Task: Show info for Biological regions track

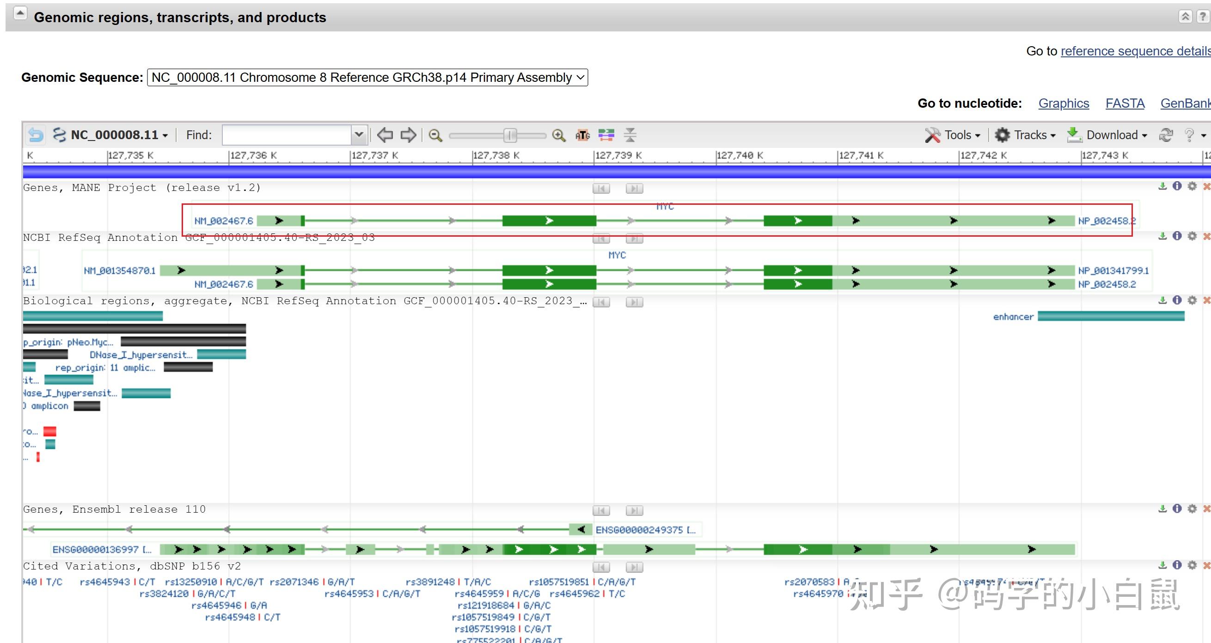Action: tap(1177, 300)
